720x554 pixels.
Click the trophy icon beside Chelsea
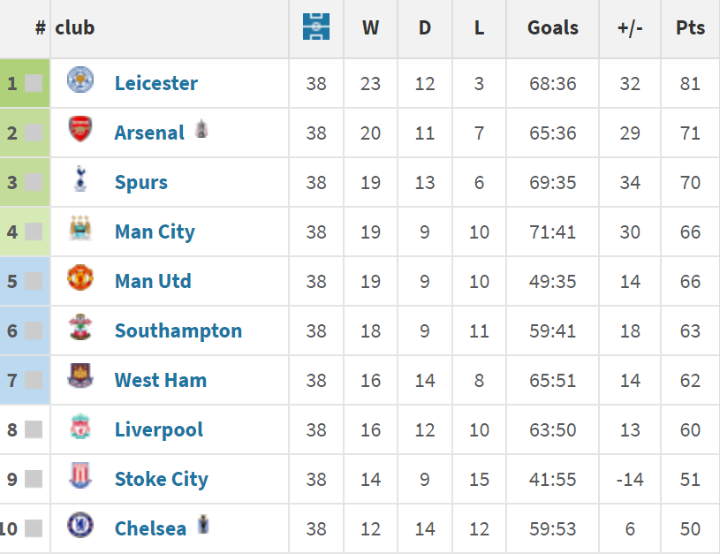[204, 525]
